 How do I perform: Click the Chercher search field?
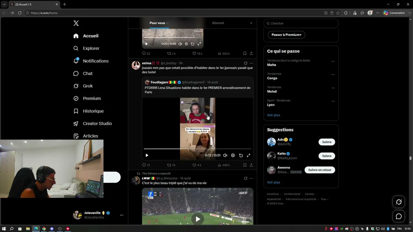point(301,23)
